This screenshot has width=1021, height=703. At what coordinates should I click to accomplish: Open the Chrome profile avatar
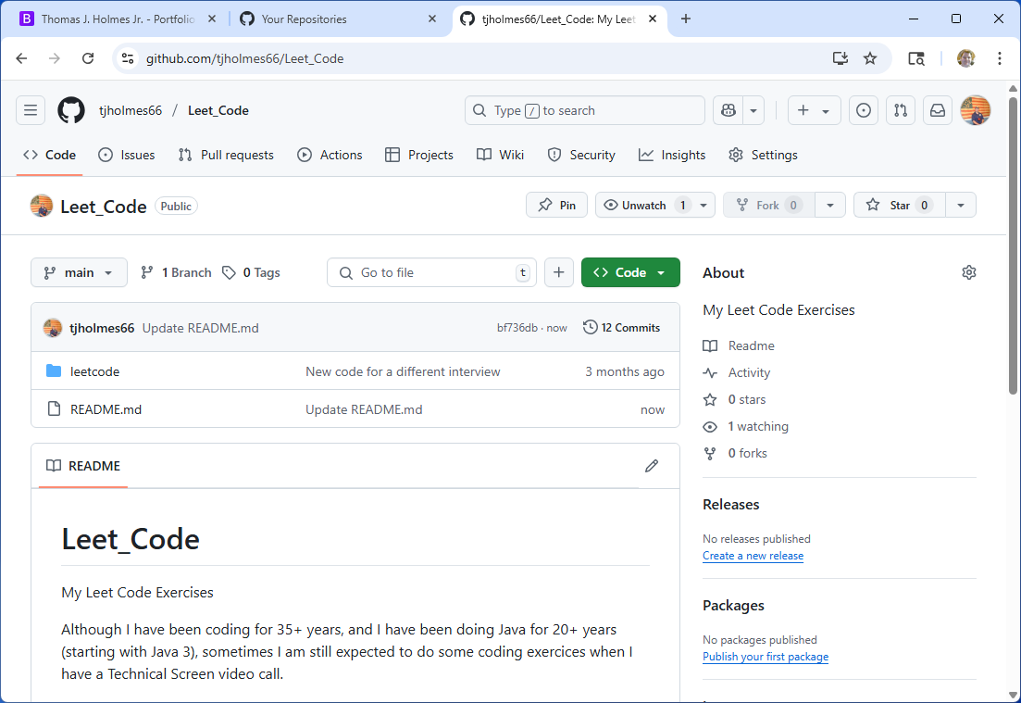[966, 58]
